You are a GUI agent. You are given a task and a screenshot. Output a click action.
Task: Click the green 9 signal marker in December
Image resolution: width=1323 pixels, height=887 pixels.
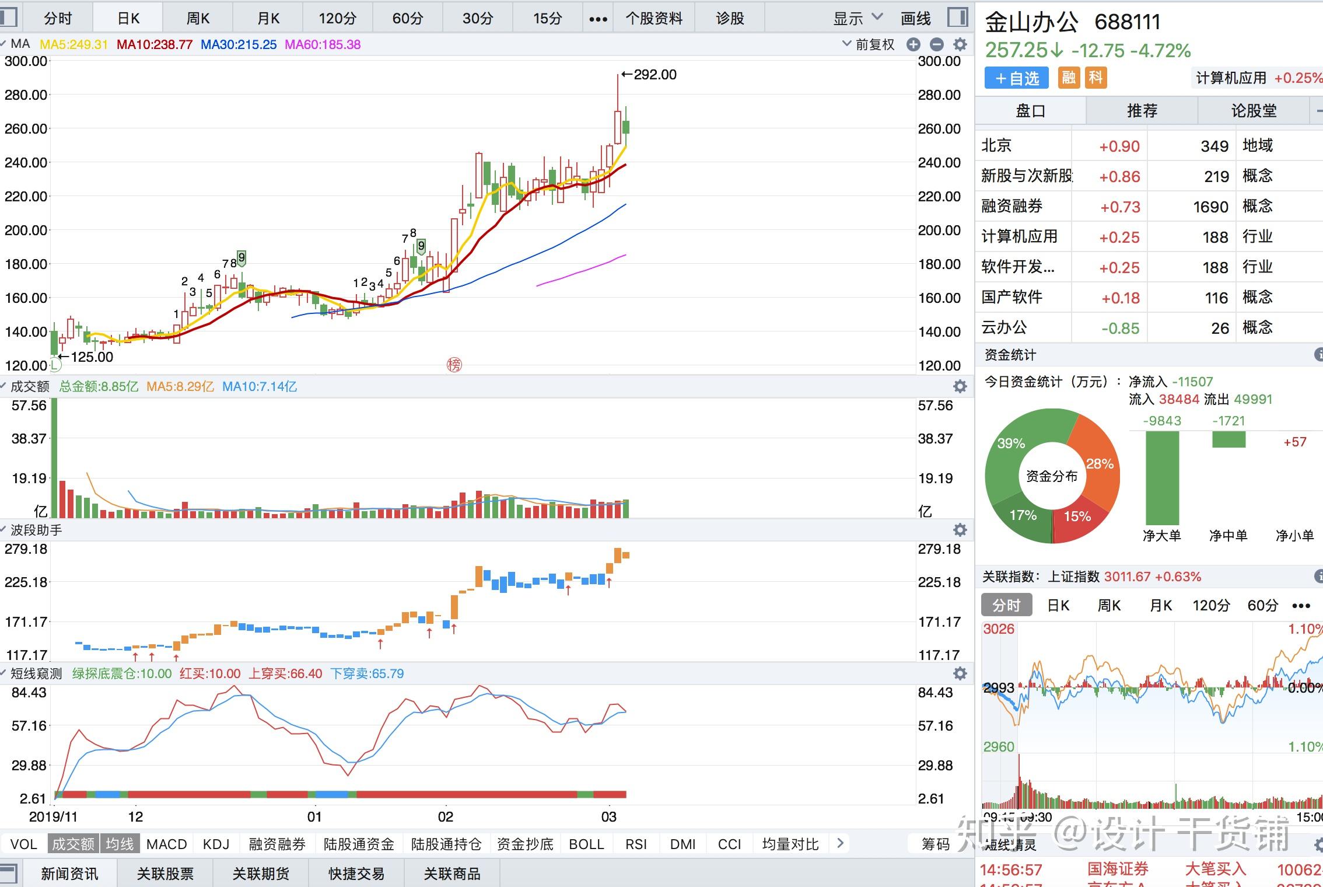point(242,258)
